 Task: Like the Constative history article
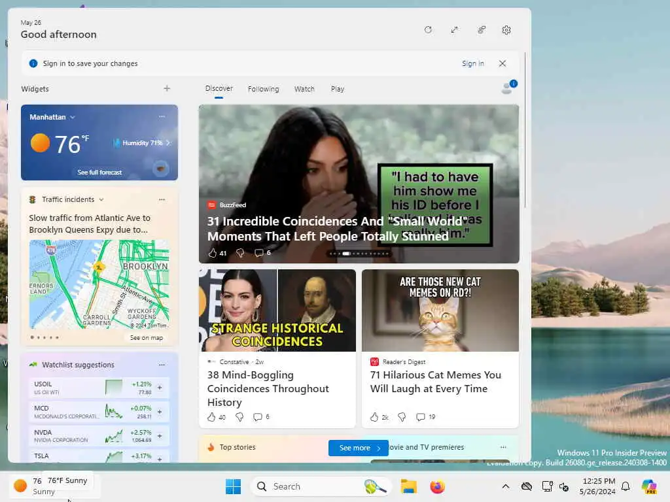(x=211, y=417)
